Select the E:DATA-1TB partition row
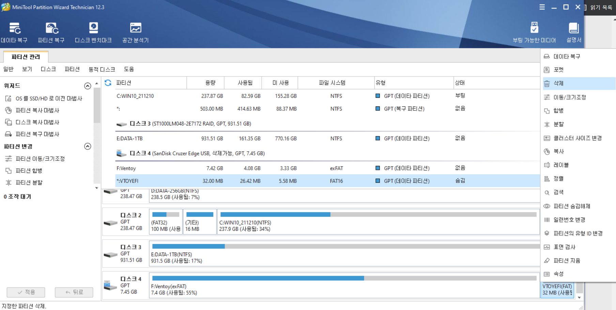Viewport: 616px width, 310px height. tap(327, 138)
